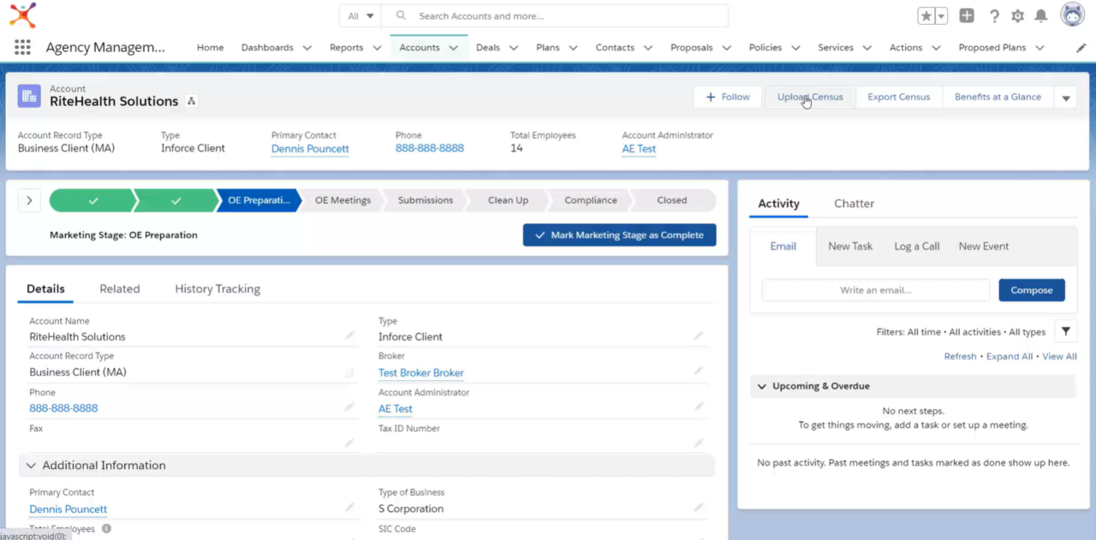Open activity filters funnel icon
Screen dimensions: 1096x540
(1065, 331)
